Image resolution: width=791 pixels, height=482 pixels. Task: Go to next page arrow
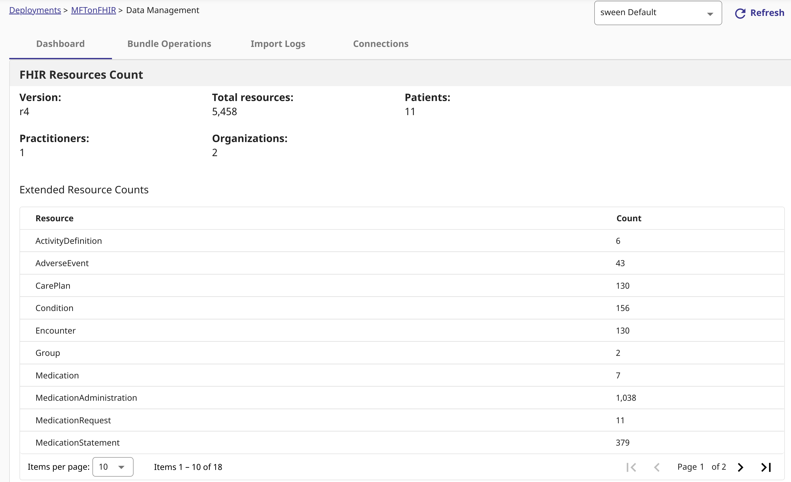pos(740,467)
